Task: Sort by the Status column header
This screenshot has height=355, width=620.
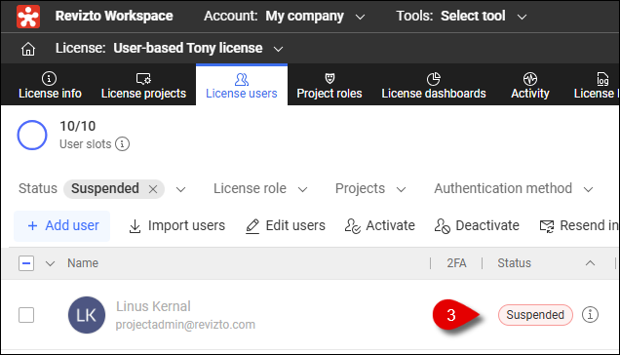Action: tap(514, 263)
